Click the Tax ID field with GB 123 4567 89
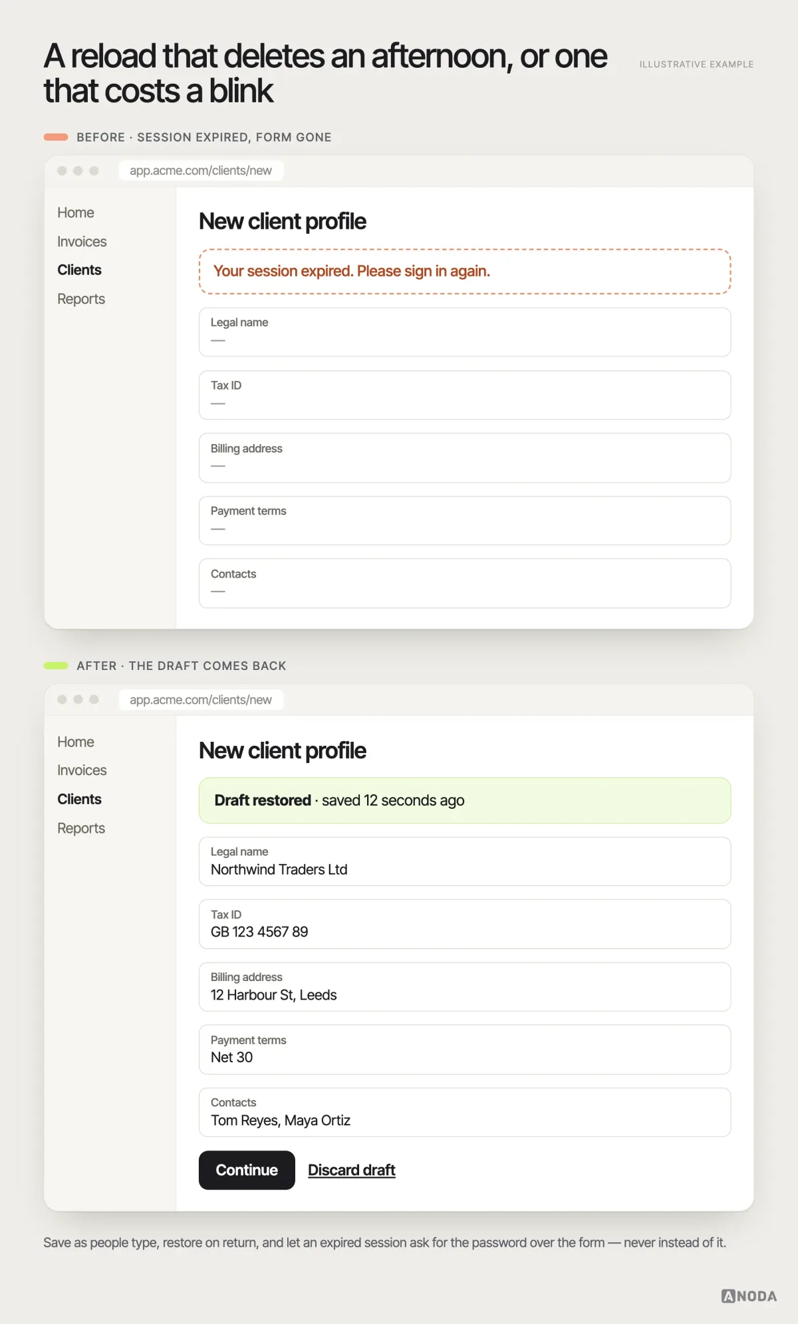798x1324 pixels. pyautogui.click(x=465, y=925)
